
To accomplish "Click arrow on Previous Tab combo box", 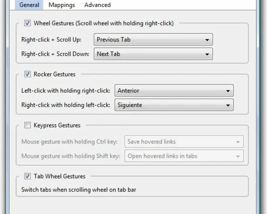I will pos(207,40).
